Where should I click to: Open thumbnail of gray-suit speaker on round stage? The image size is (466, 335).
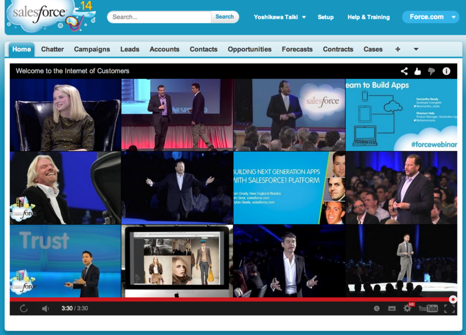tap(401, 261)
